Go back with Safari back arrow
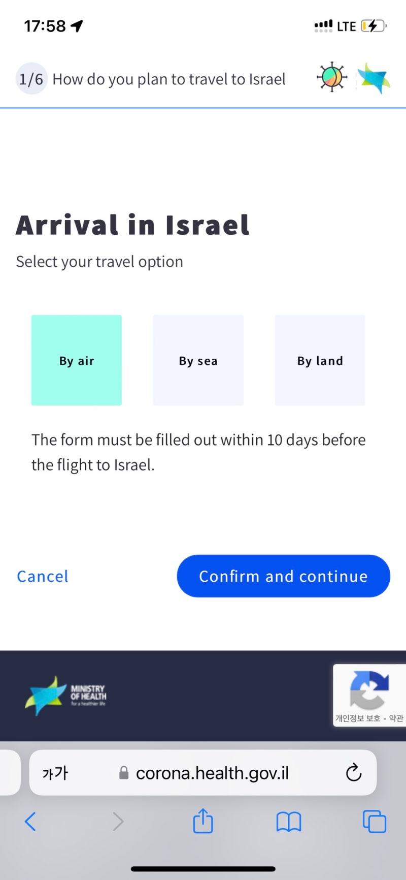406x880 pixels. [x=30, y=821]
